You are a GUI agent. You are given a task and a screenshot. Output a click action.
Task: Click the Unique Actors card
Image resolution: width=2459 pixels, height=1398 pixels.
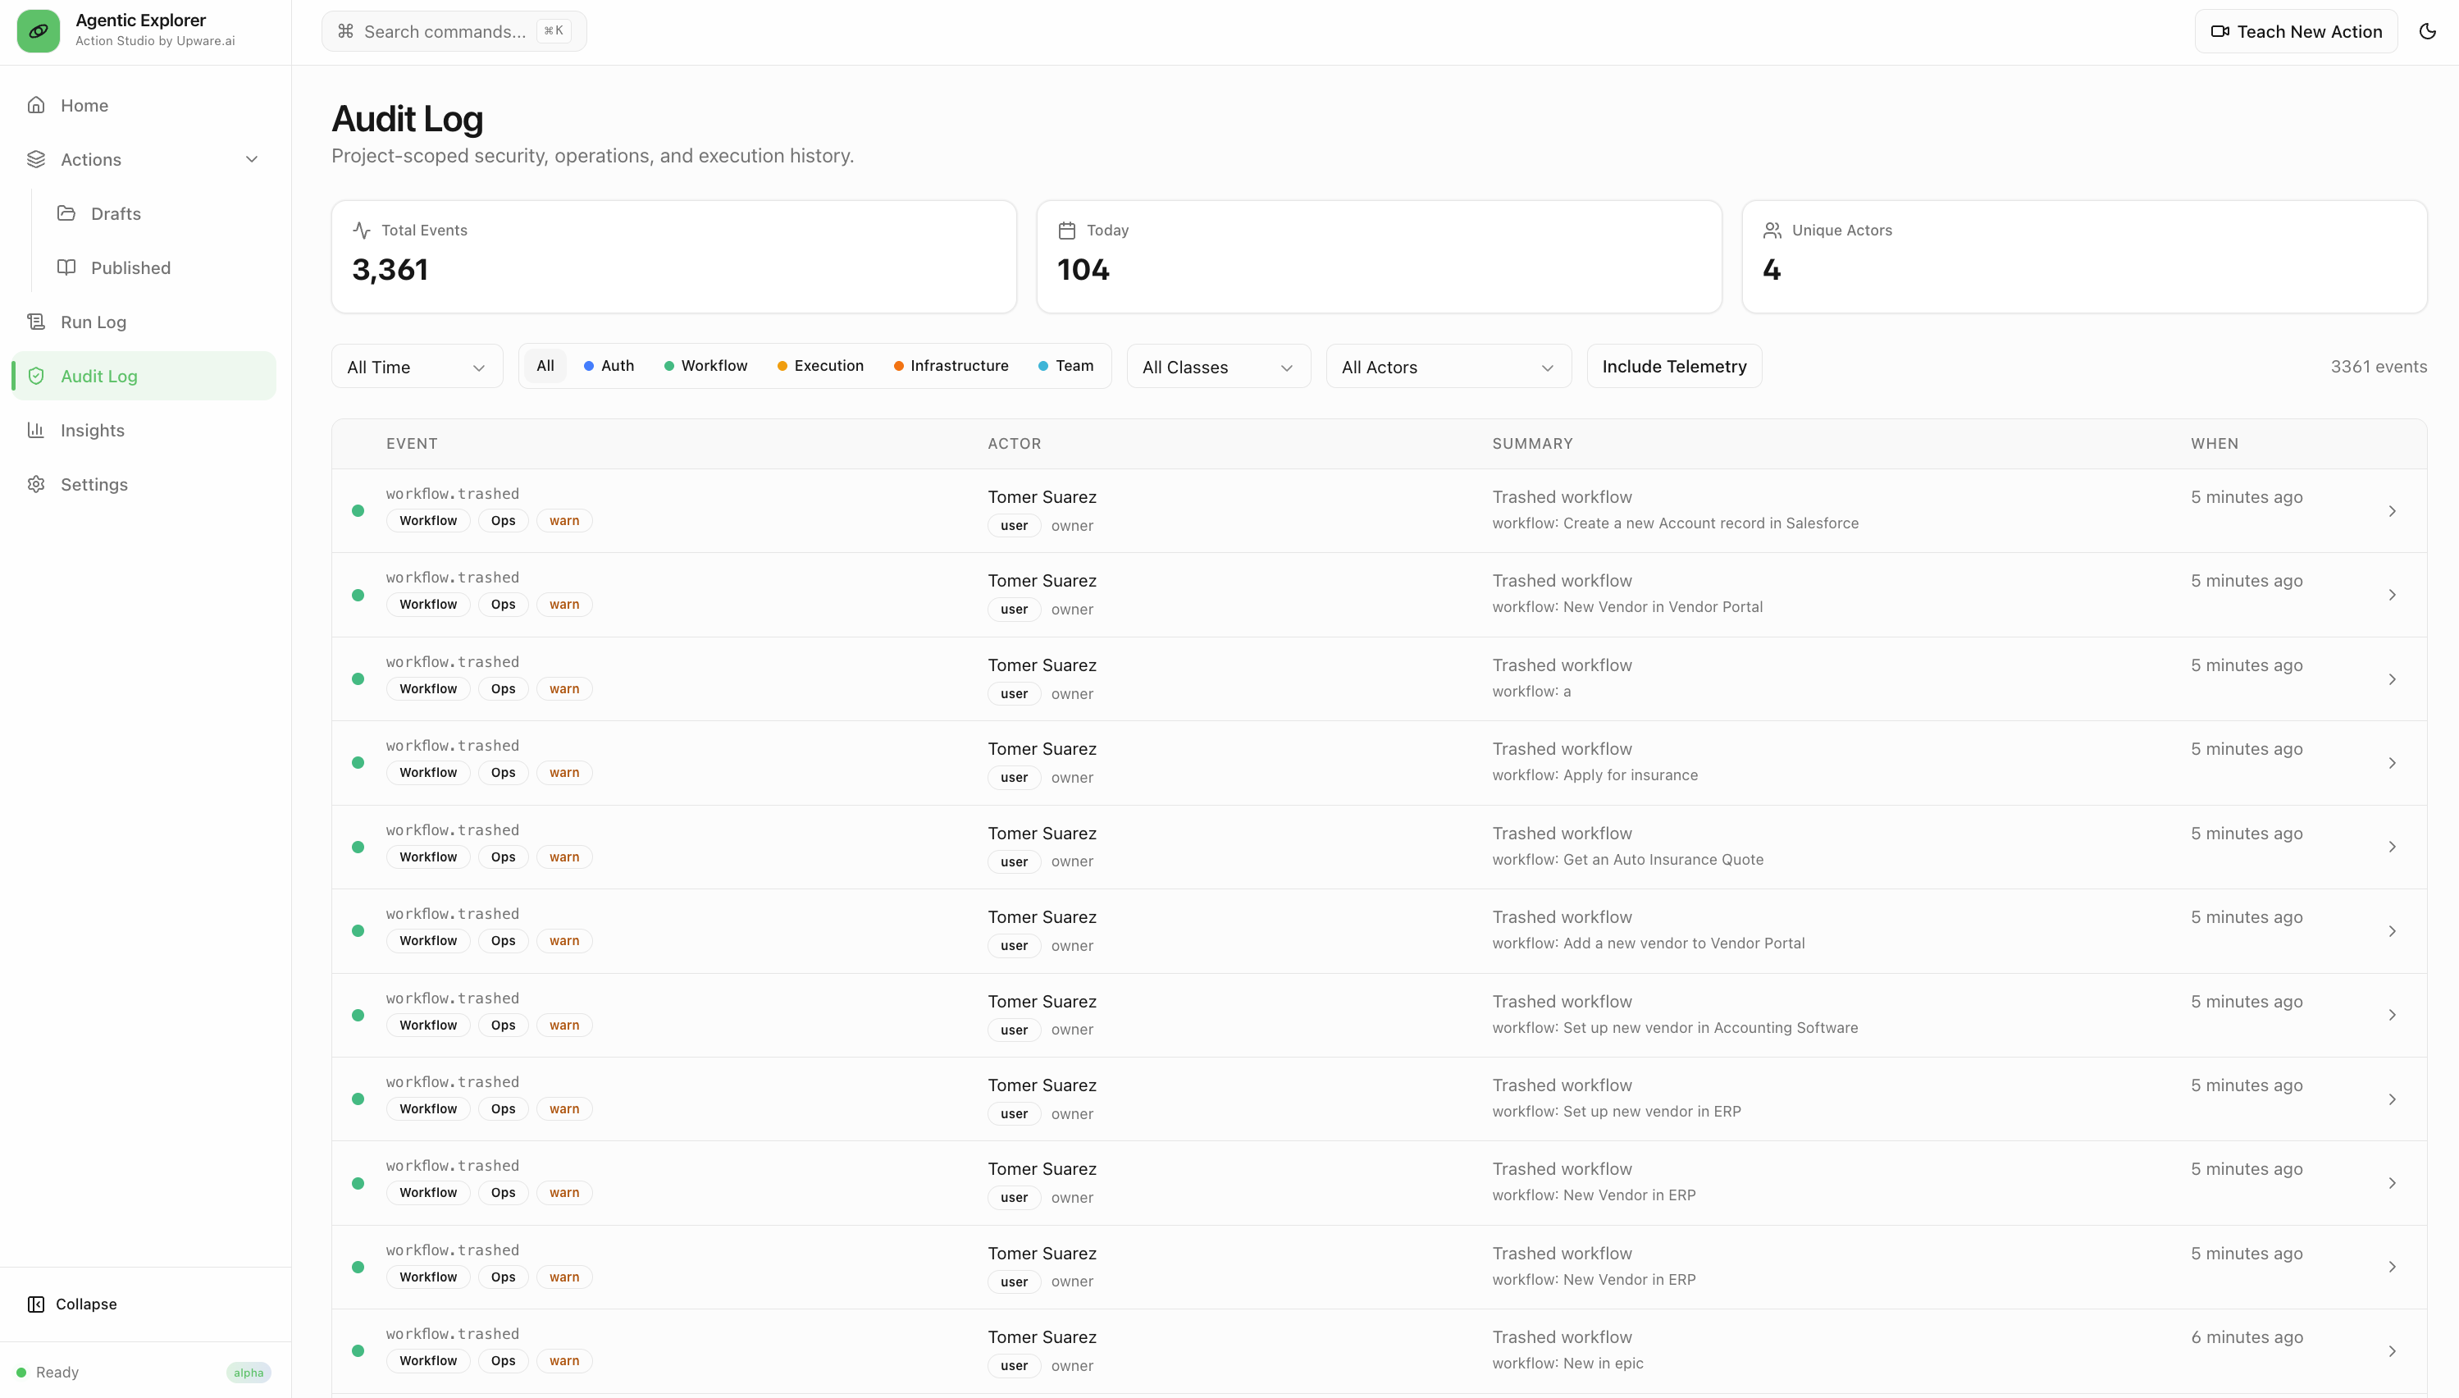click(x=2085, y=256)
